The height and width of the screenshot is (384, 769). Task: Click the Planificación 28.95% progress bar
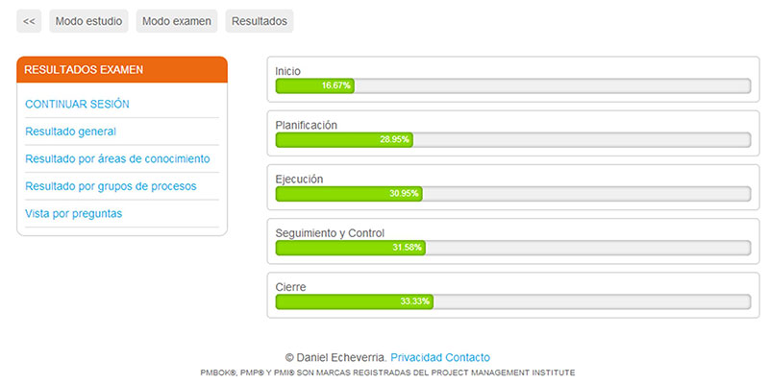[513, 139]
